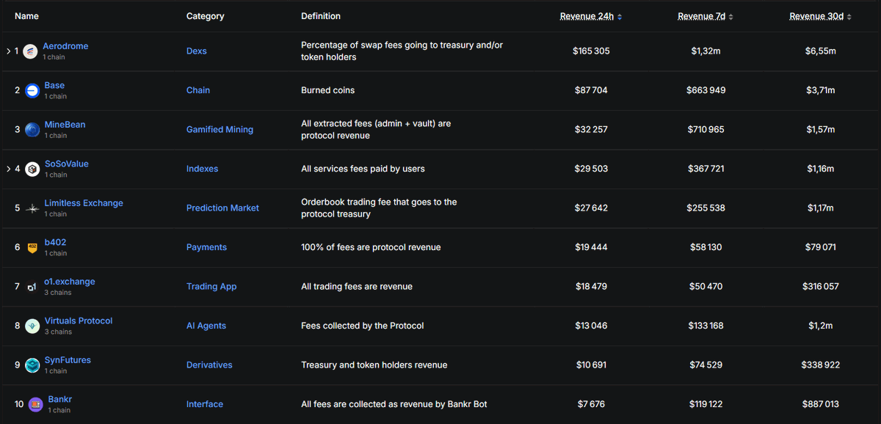Sort by the Revenue 7d arrow icon
This screenshot has width=881, height=424.
click(x=732, y=16)
